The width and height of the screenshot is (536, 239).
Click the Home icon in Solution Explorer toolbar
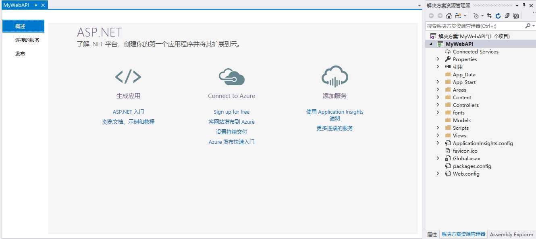pyautogui.click(x=449, y=16)
